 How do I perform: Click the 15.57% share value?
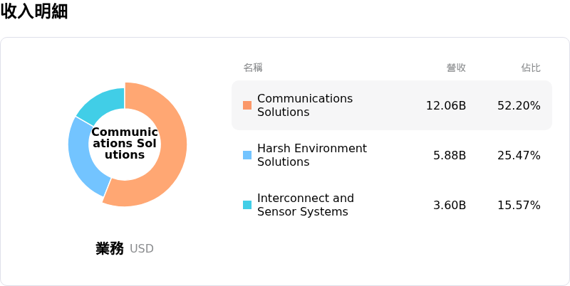tap(519, 206)
